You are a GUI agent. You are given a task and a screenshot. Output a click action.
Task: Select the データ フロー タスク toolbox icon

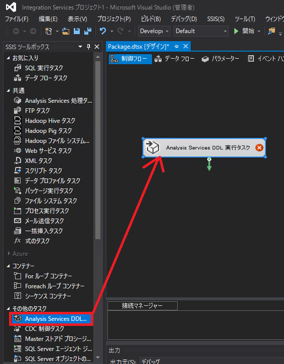tap(18, 78)
